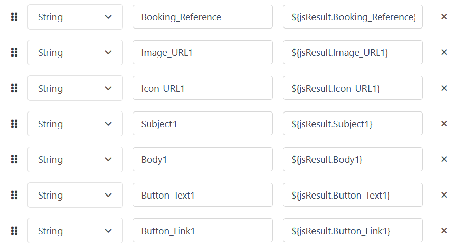454x251 pixels.
Task: Remove the Body1 variable row
Action: pos(444,159)
